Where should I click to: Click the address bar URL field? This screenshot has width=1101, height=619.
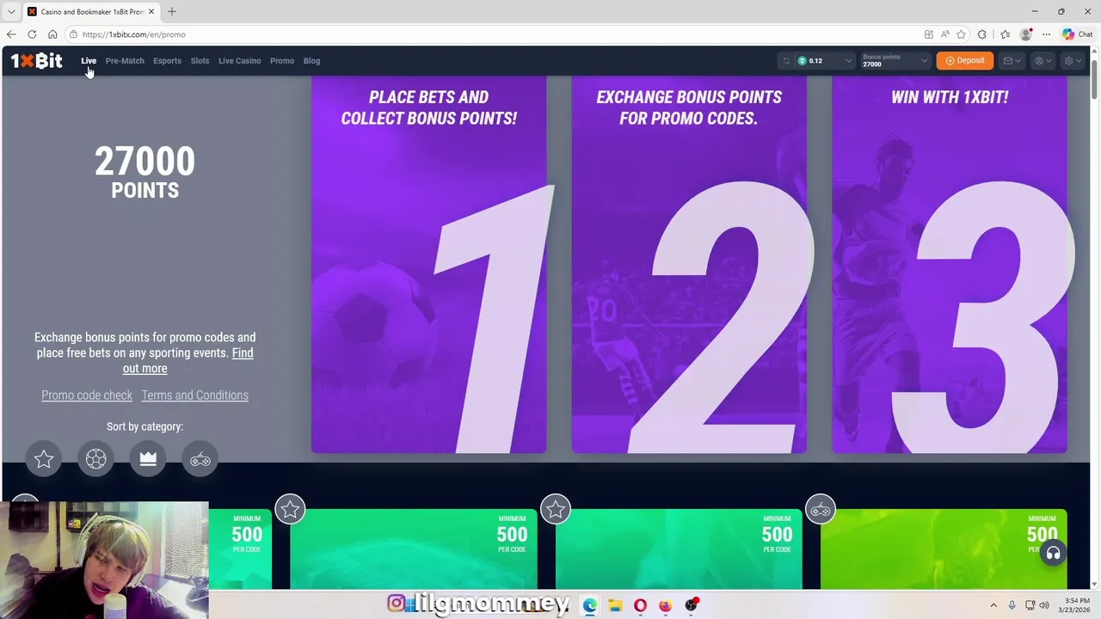(x=490, y=34)
